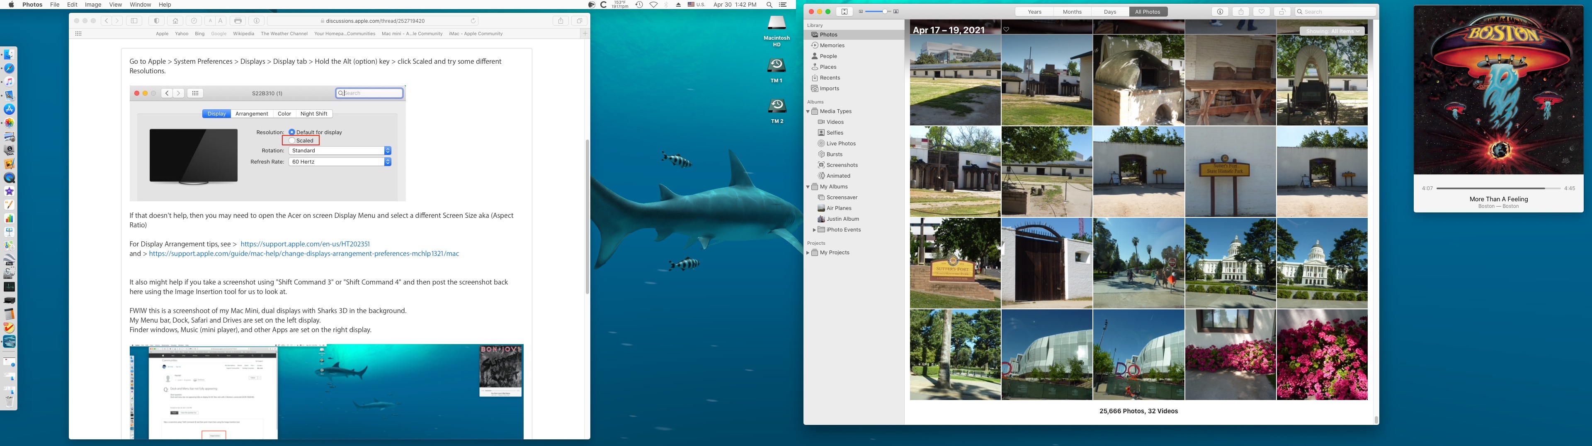Switch to the Months tab in Photos
The height and width of the screenshot is (446, 1592).
(x=1072, y=12)
